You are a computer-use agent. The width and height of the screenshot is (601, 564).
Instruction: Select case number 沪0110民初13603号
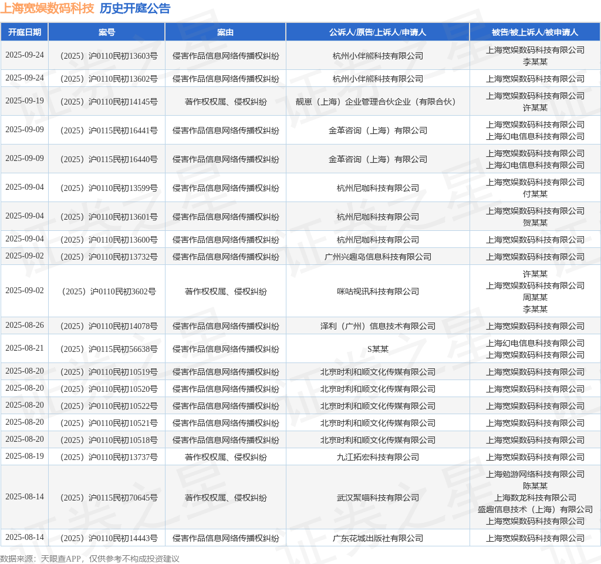109,56
